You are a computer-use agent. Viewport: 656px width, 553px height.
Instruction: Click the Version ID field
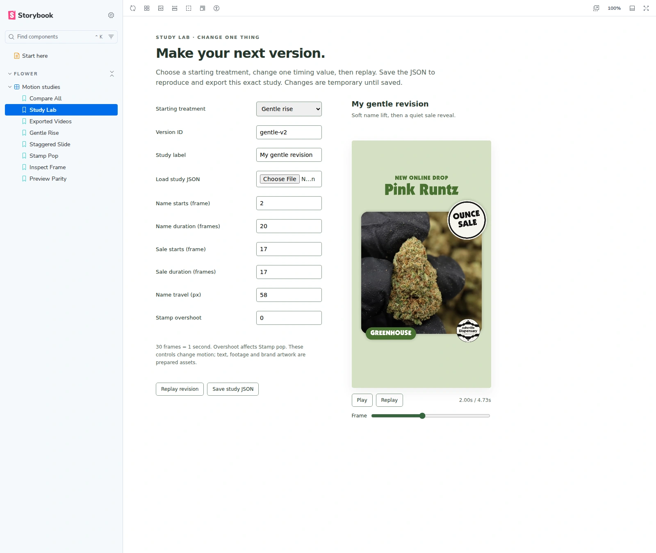[x=289, y=132]
